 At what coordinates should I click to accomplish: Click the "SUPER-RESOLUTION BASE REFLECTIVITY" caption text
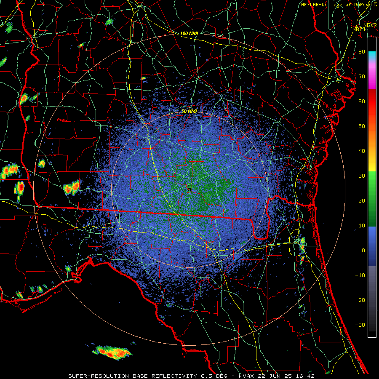tap(133, 376)
